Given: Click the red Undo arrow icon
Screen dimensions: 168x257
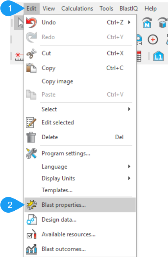Looking at the screenshot, I should tap(31, 22).
